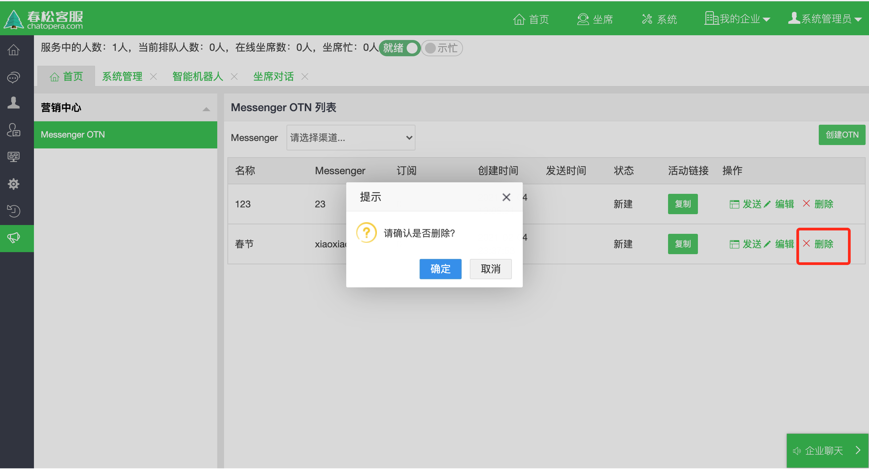
Task: Click the 企业聊天 speaker icon
Action: pyautogui.click(x=796, y=451)
